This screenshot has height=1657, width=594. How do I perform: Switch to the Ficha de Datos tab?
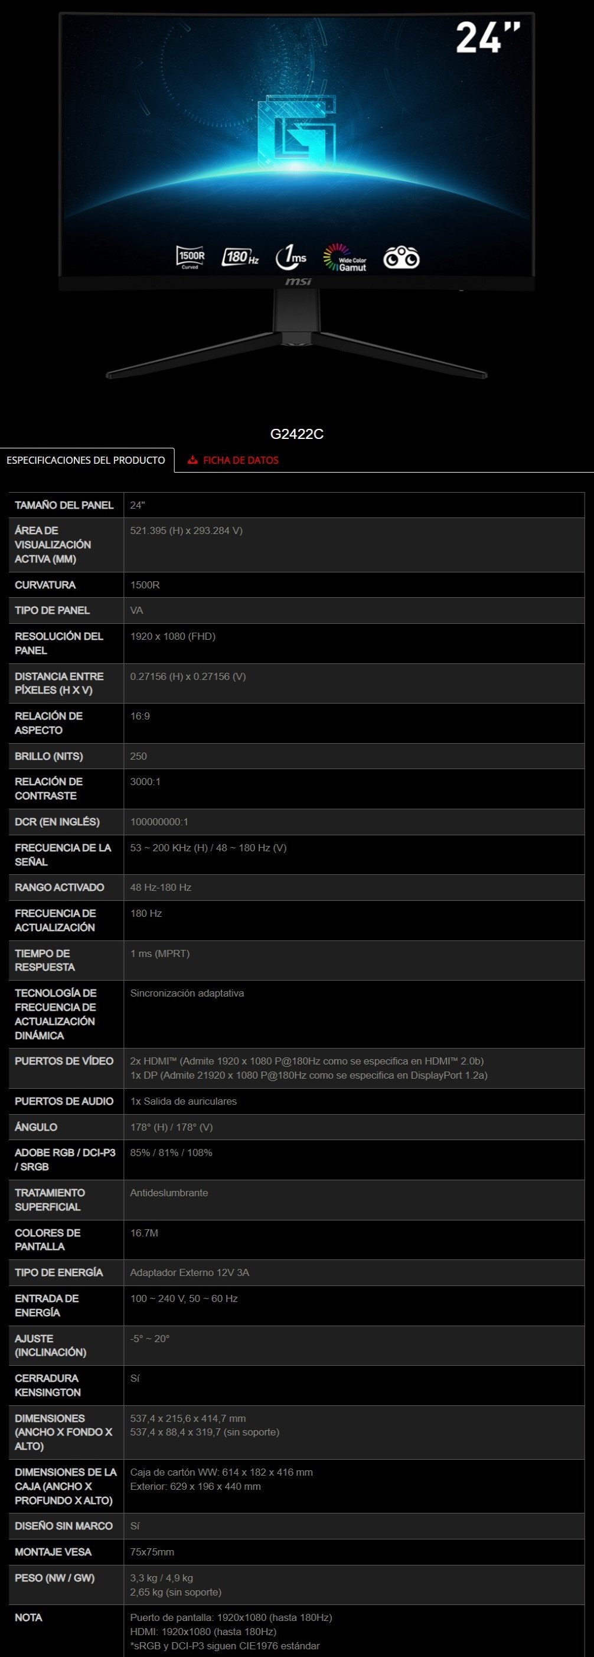[x=240, y=460]
